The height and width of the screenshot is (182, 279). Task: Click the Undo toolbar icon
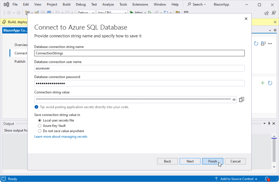click(x=57, y=12)
